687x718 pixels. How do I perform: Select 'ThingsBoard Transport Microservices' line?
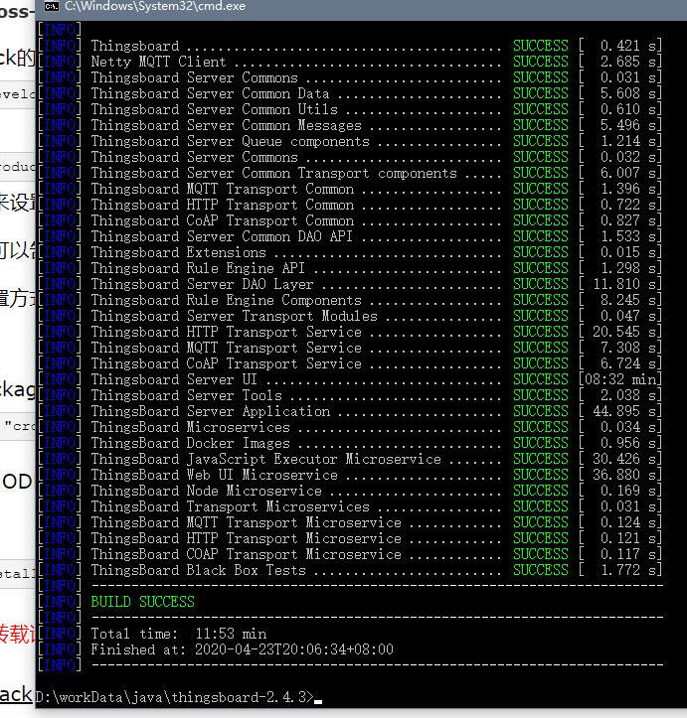[350, 506]
